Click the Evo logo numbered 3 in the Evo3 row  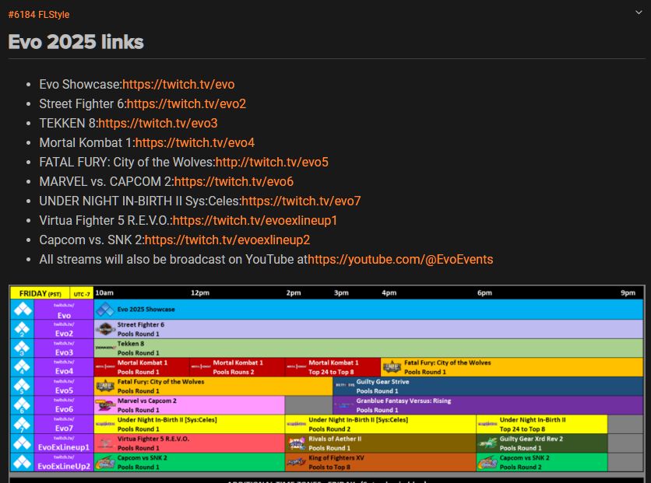[x=23, y=348]
